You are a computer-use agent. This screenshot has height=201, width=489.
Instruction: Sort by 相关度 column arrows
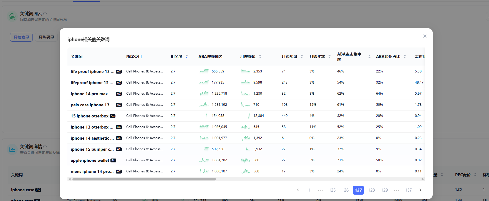tap(186, 57)
